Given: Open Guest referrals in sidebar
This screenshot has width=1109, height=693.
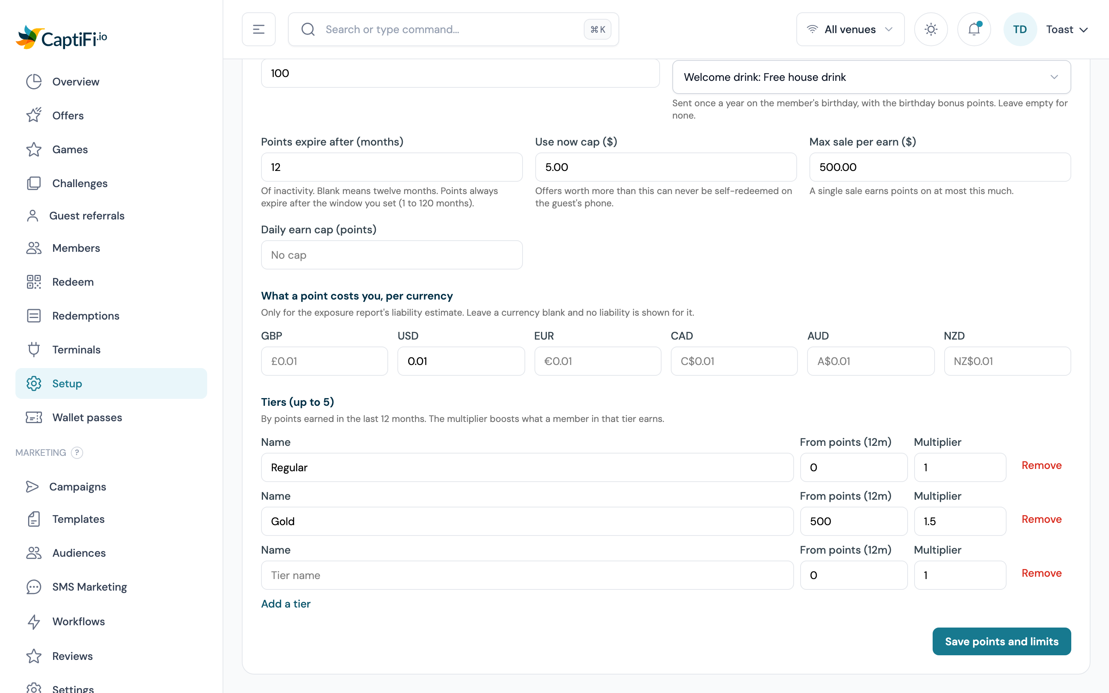Looking at the screenshot, I should pos(111,216).
